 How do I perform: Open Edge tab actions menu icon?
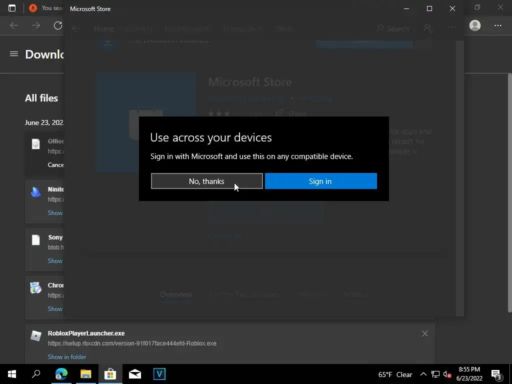tap(12, 8)
